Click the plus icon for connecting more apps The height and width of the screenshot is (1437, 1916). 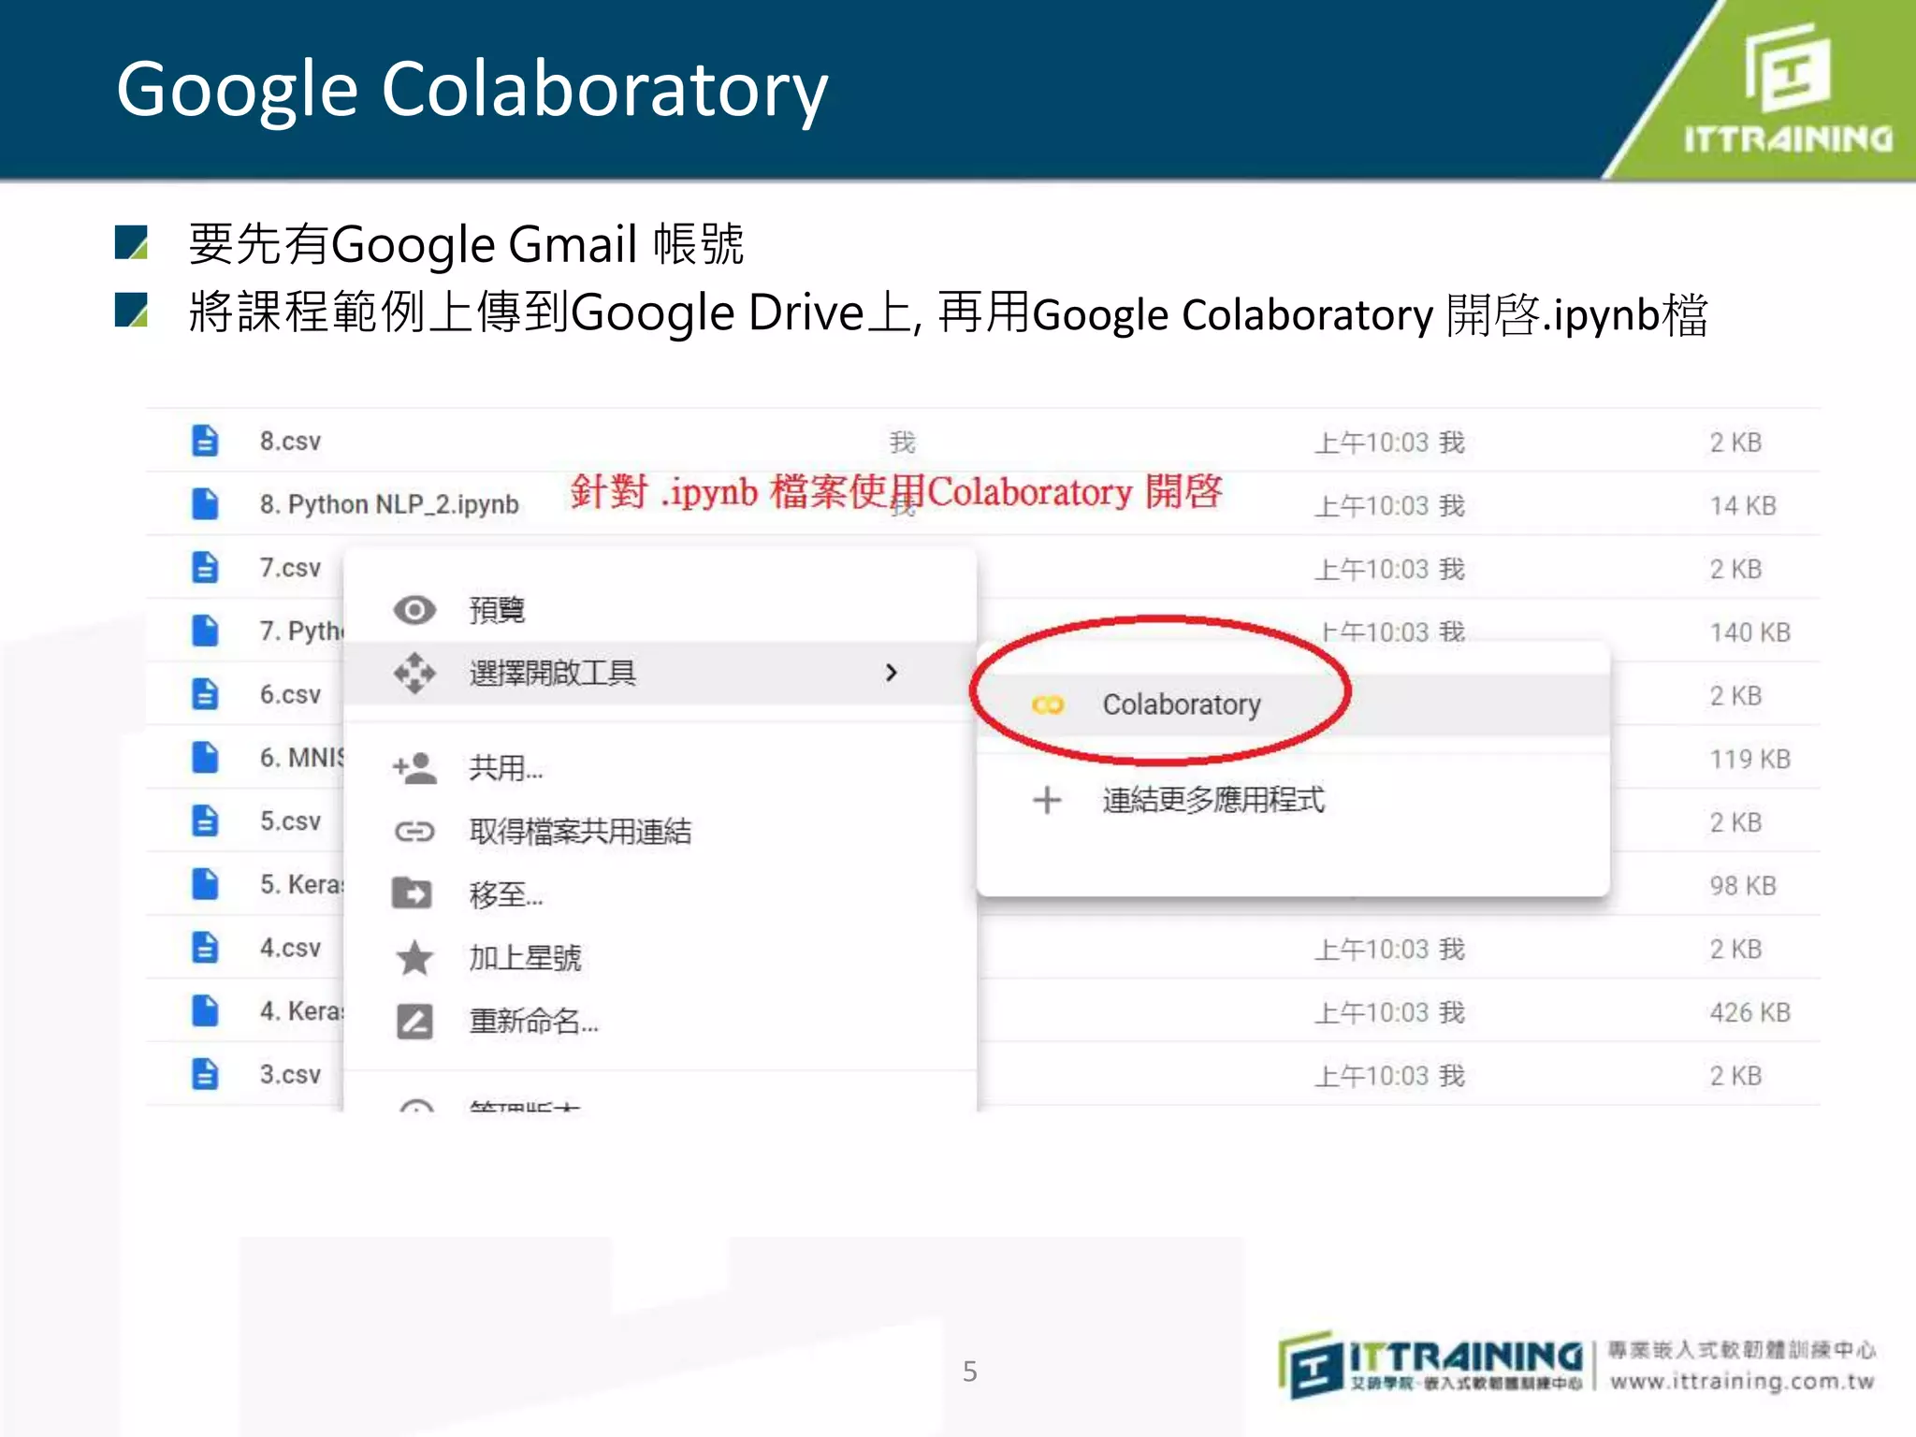point(1047,800)
